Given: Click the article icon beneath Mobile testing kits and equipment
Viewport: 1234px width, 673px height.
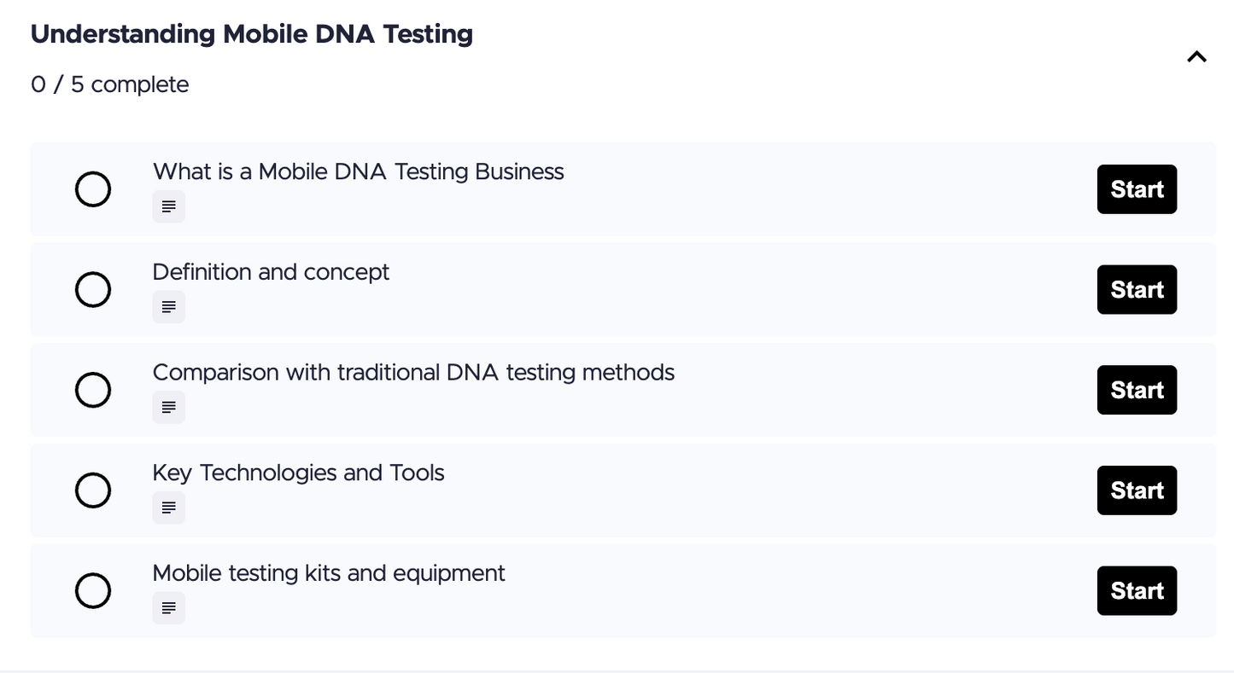Looking at the screenshot, I should click(168, 607).
